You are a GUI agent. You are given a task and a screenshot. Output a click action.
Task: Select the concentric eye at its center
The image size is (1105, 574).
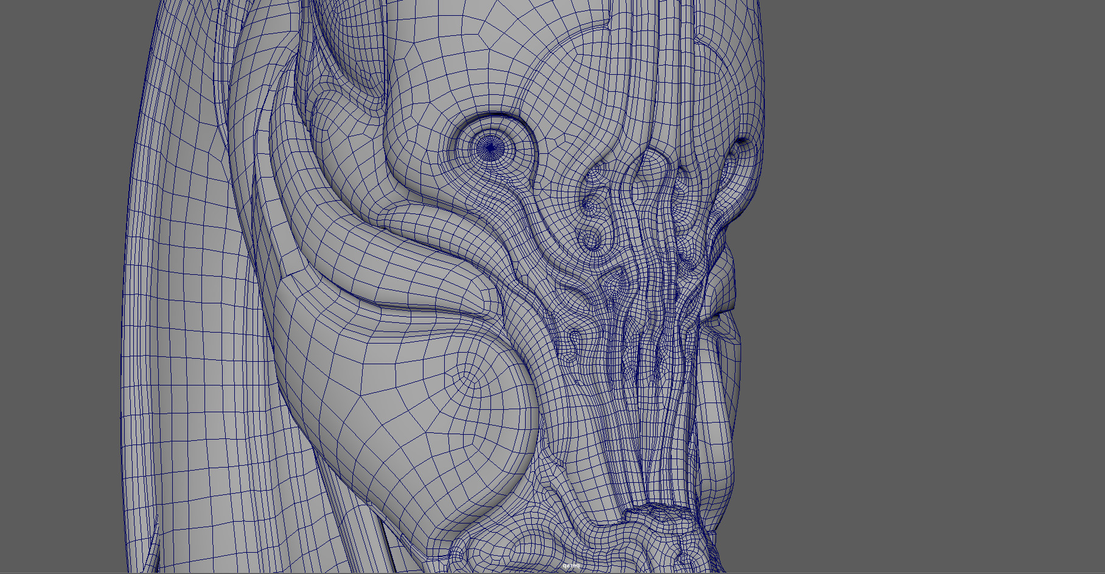click(490, 147)
